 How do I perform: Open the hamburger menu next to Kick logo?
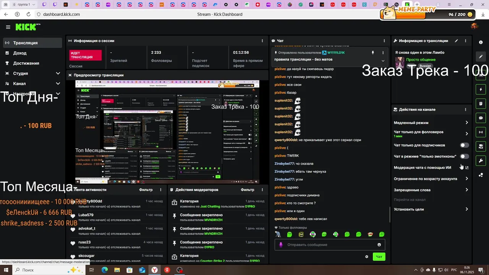[x=8, y=27]
